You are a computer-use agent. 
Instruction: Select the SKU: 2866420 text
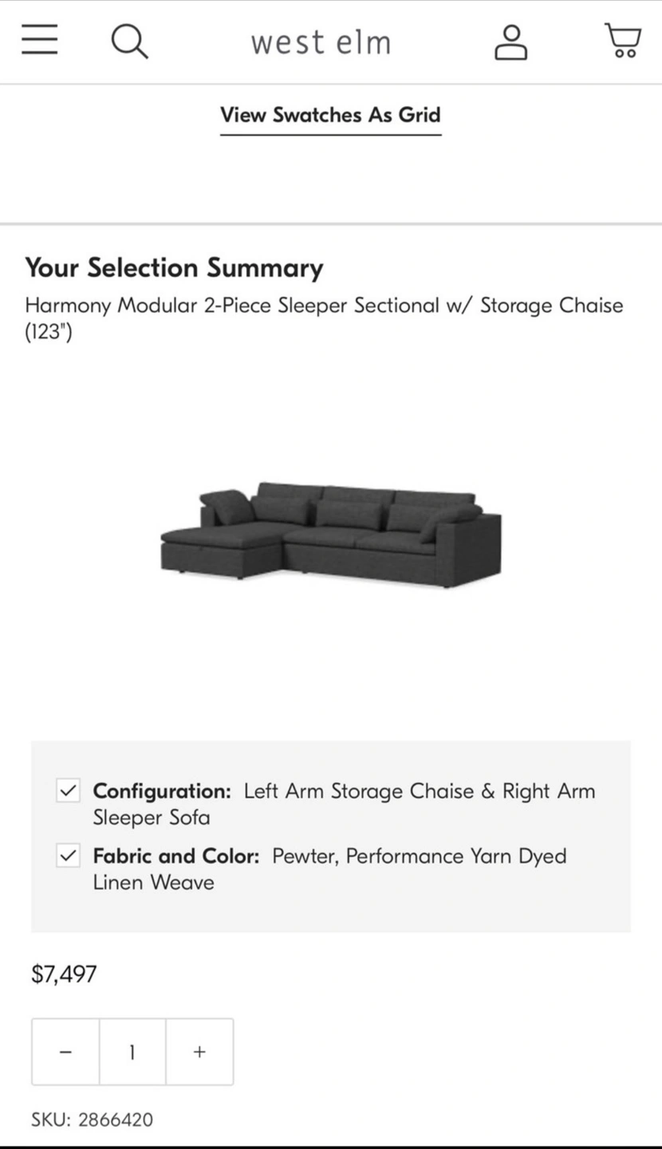(93, 1119)
